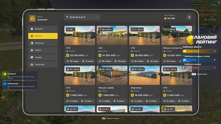Click the auction list scrollbar
The image size is (221, 124).
tap(194, 29)
